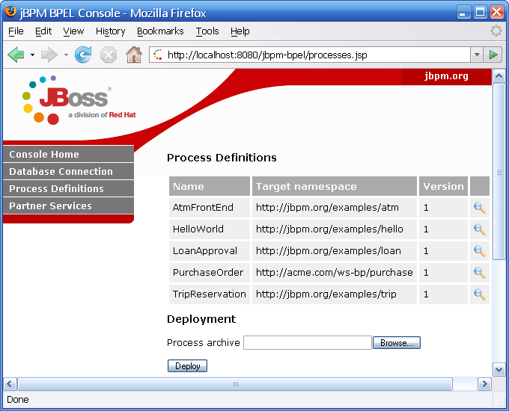Open details magnifier for HelloWorld
Image resolution: width=509 pixels, height=411 pixels.
(480, 229)
